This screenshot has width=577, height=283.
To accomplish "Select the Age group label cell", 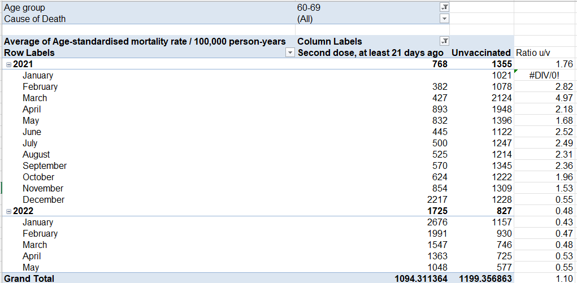I will (149, 7).
